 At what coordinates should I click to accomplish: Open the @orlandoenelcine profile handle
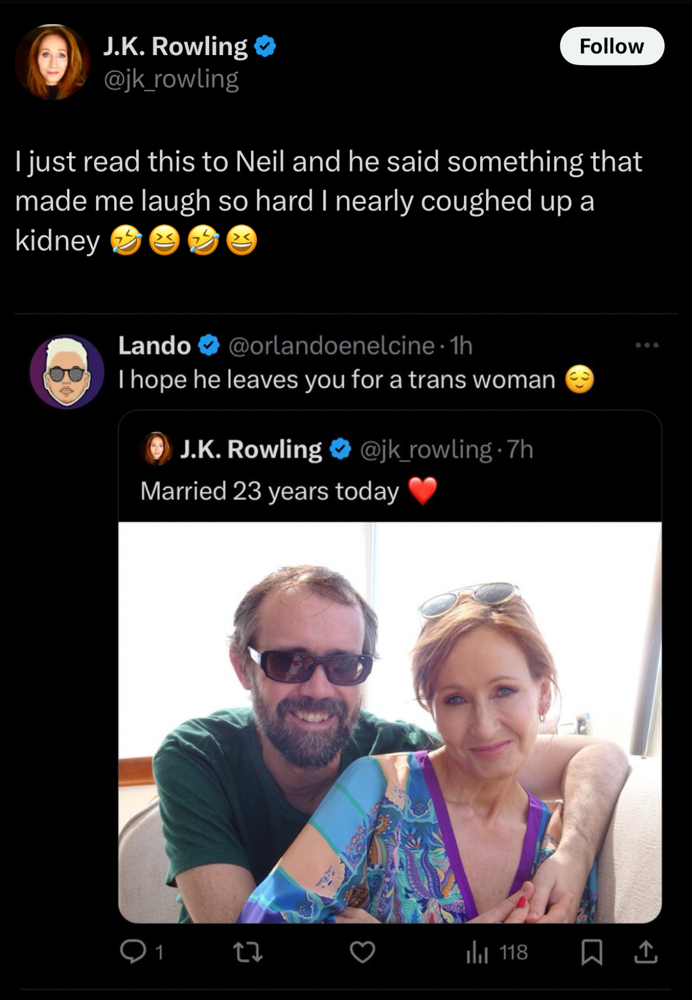(x=331, y=346)
